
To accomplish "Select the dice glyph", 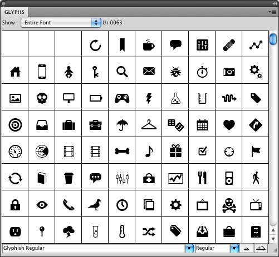I will [x=176, y=125].
